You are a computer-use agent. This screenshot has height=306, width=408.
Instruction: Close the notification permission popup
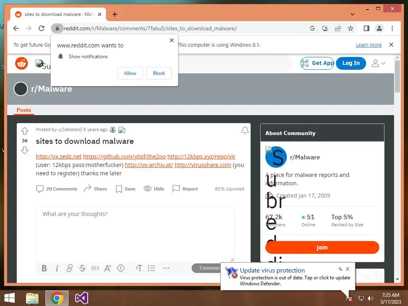171,40
